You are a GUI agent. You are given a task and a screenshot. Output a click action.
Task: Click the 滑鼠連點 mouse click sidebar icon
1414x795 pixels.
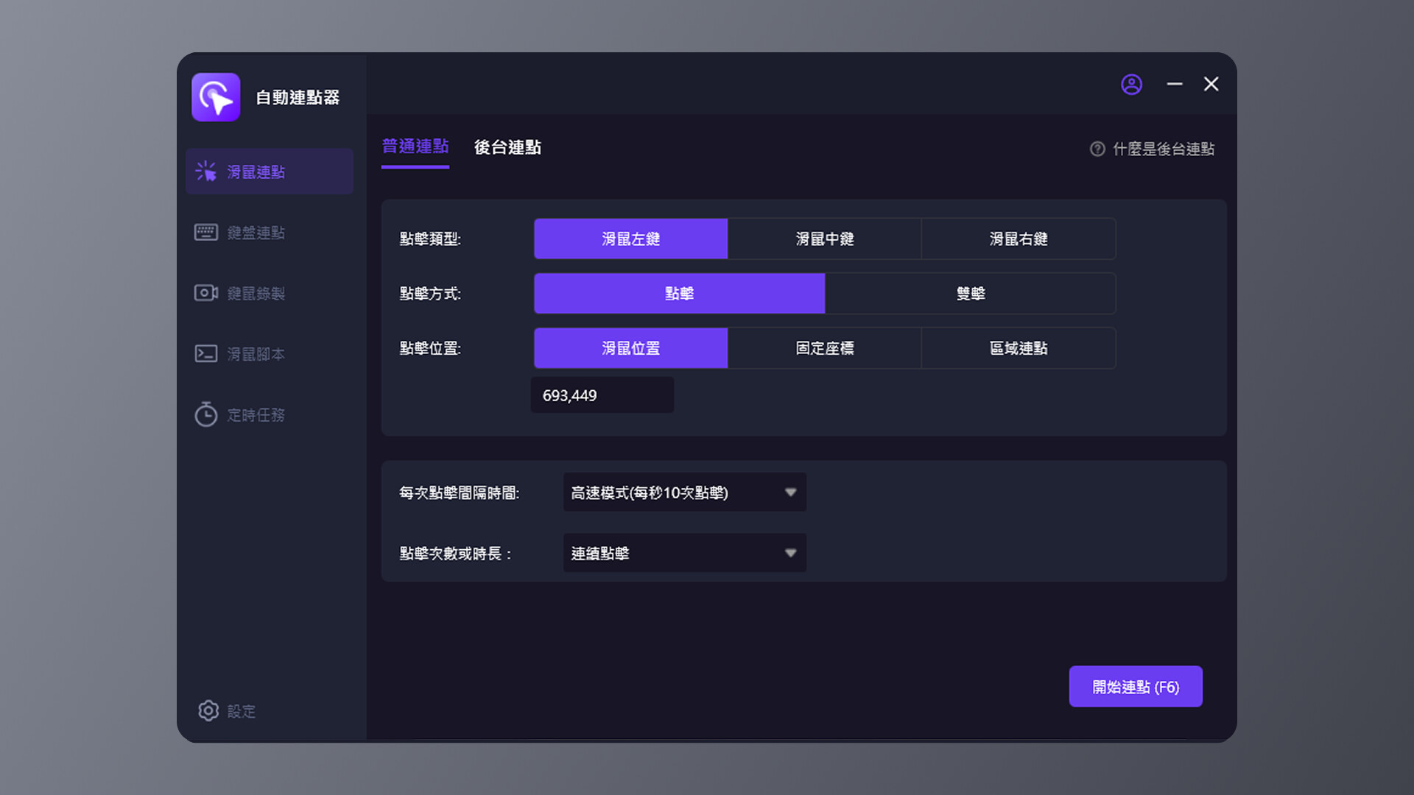click(206, 172)
